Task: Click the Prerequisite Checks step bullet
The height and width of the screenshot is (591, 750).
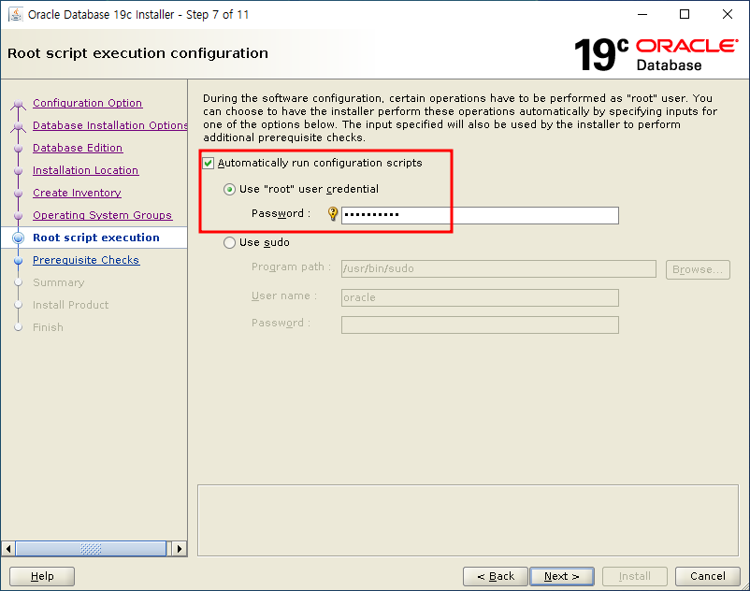Action: tap(18, 261)
